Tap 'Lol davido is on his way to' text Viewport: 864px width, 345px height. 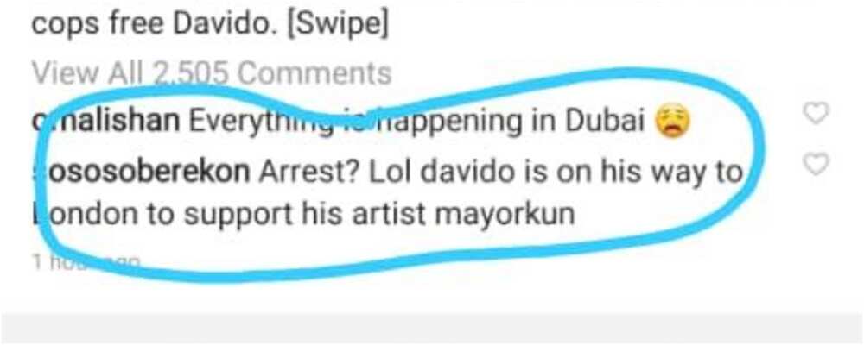point(556,172)
